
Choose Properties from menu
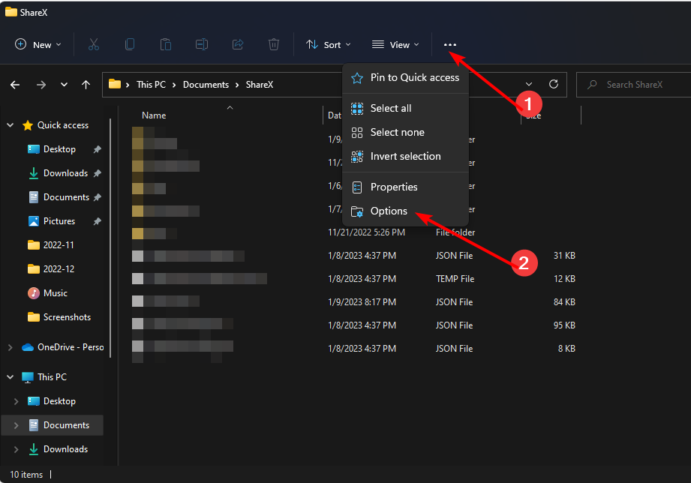click(x=405, y=187)
